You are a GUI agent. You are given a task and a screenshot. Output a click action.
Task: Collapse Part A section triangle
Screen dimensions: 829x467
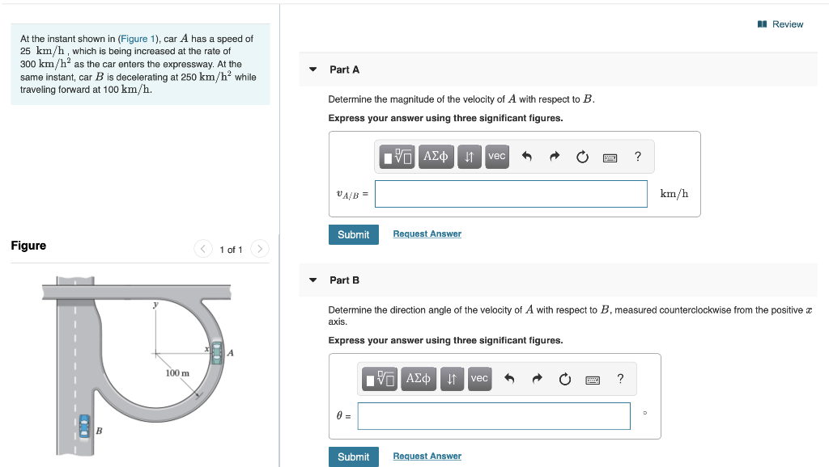click(x=313, y=69)
